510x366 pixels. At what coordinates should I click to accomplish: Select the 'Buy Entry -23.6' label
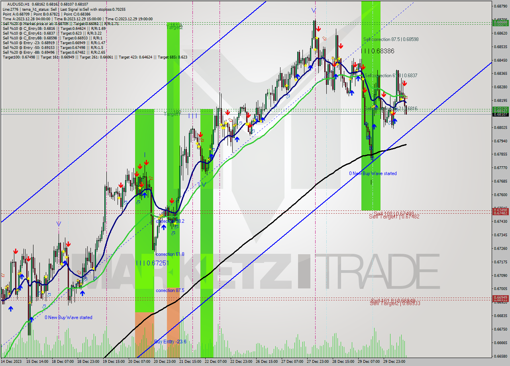170,342
